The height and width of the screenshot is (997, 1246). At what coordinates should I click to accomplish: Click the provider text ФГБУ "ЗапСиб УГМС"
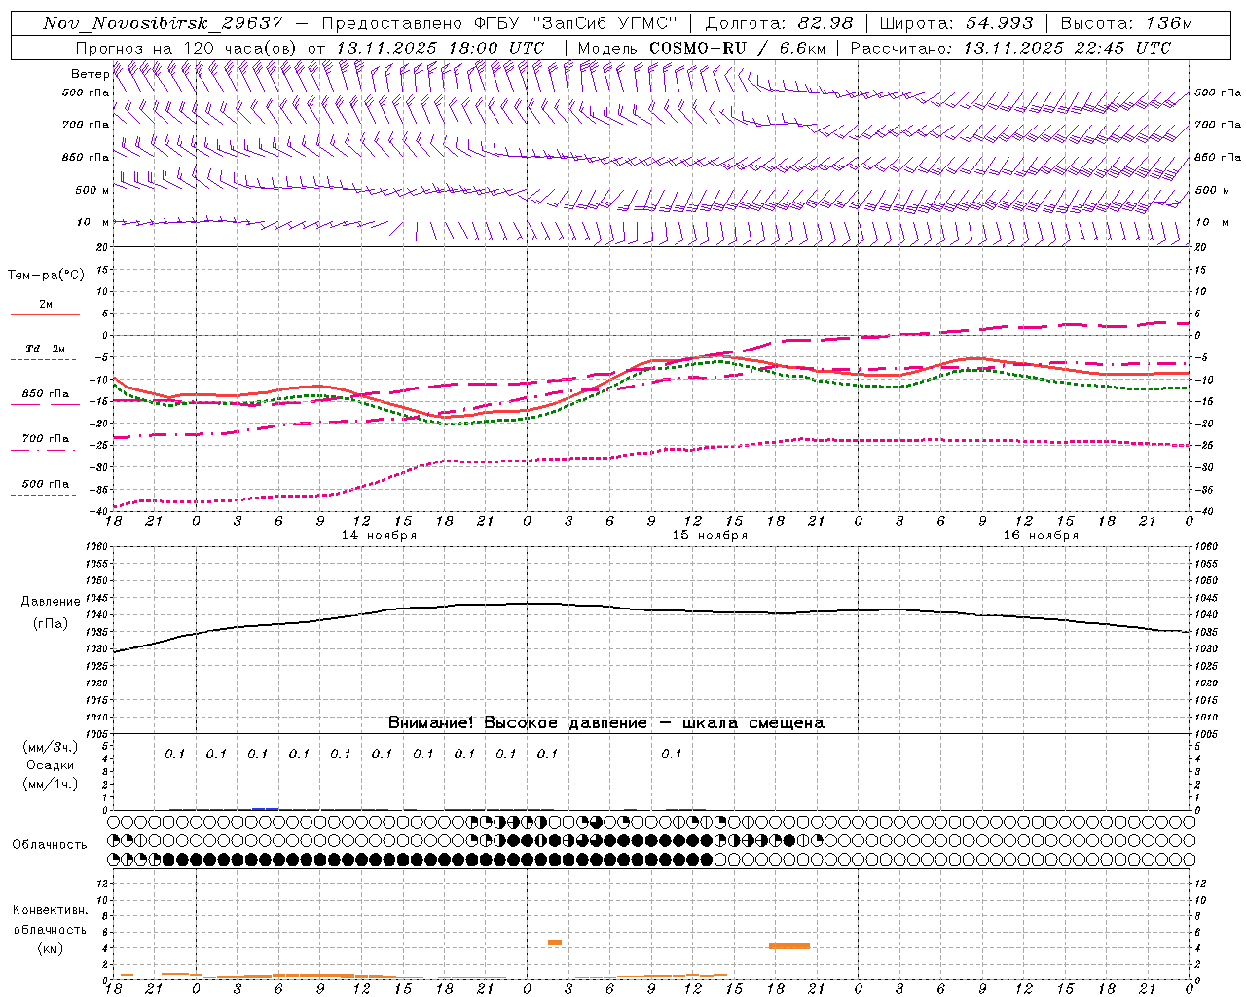(575, 23)
